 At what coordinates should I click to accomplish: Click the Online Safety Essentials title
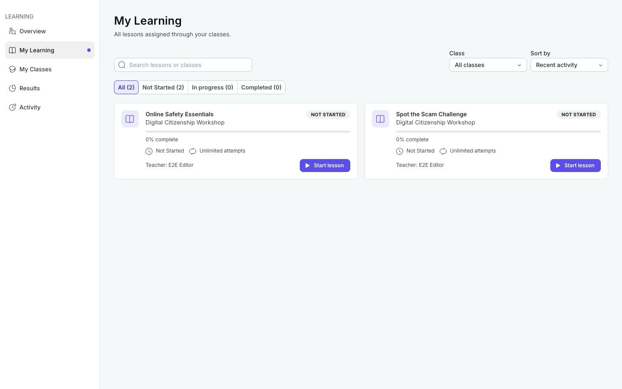click(x=179, y=114)
